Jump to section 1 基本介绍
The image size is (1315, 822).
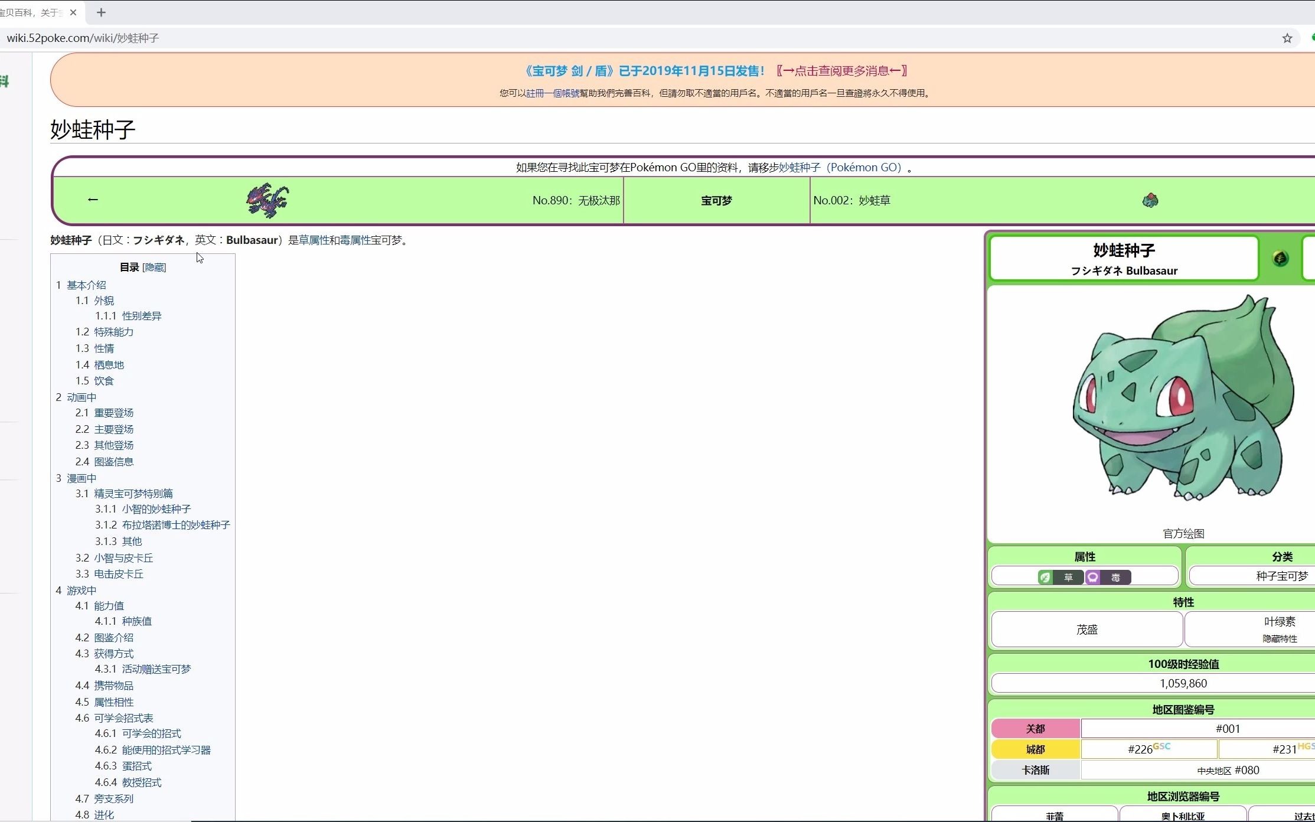point(86,285)
